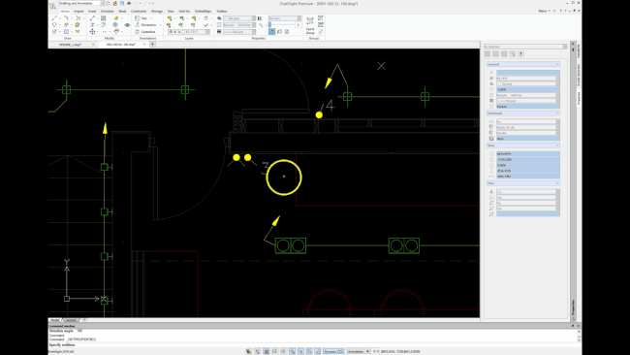This screenshot has width=630, height=355.
Task: Click the help question mark in Properties palette
Action: pos(520,54)
